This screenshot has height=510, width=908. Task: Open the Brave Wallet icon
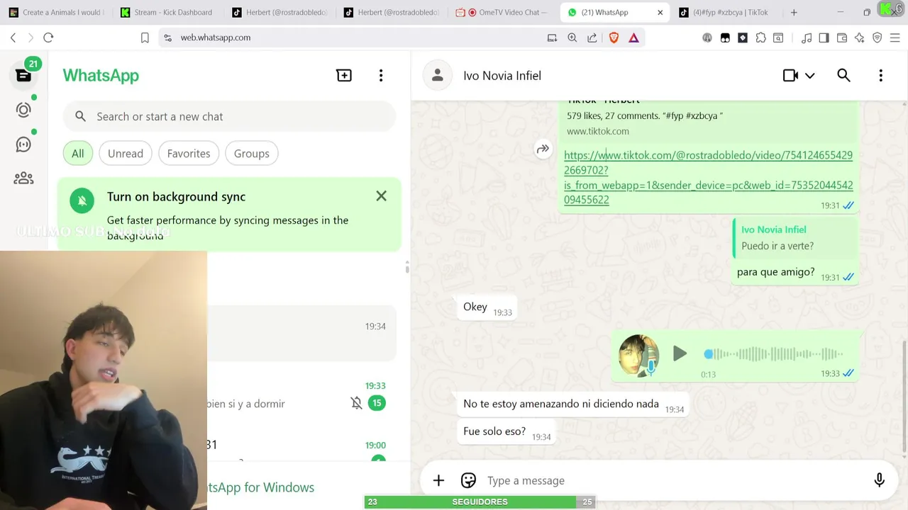point(842,38)
